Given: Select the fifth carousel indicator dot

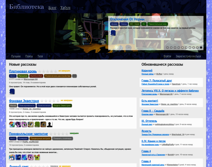Looking at the screenshot, I should click(x=182, y=48).
